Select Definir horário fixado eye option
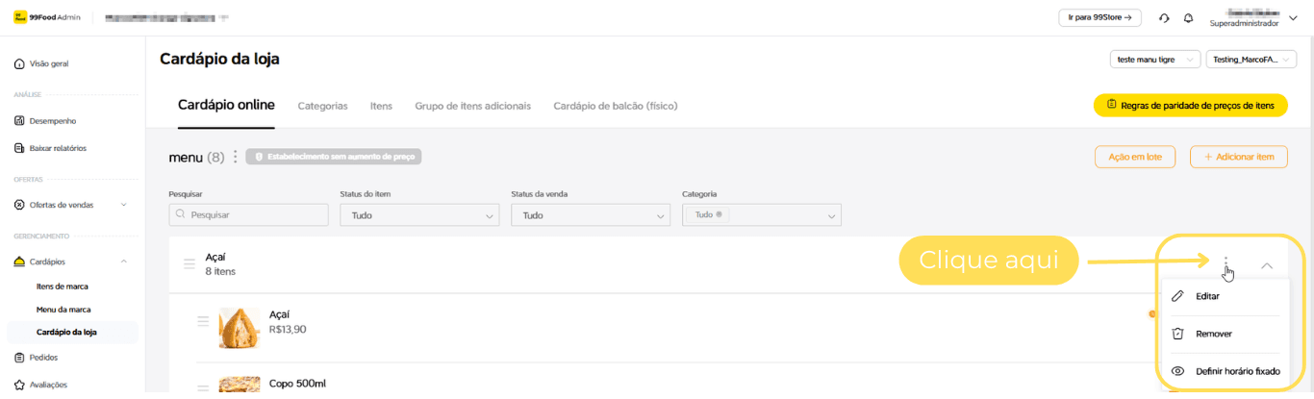This screenshot has width=1314, height=399. coord(1236,371)
